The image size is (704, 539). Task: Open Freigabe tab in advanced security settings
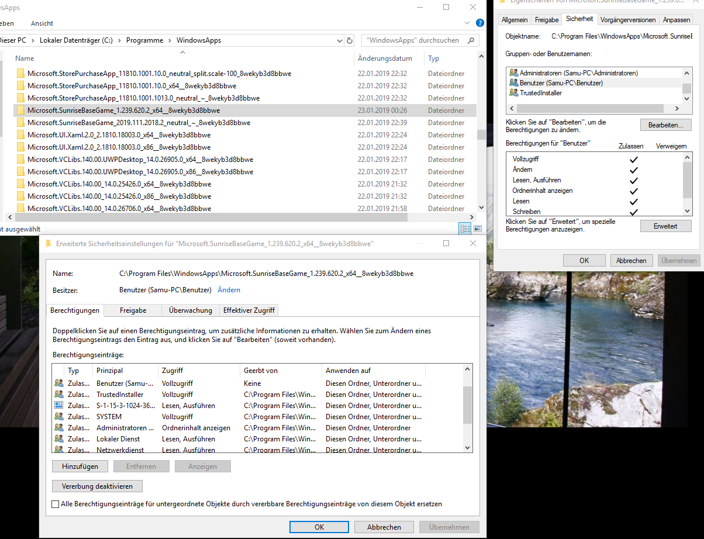[x=133, y=310]
